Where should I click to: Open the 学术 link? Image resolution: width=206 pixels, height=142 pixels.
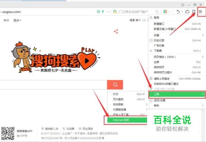pyautogui.click(x=7, y=20)
